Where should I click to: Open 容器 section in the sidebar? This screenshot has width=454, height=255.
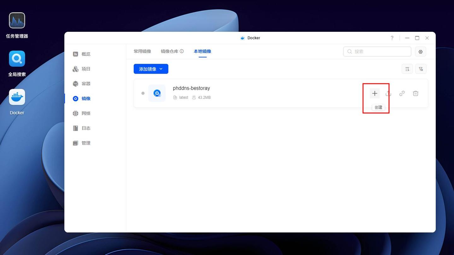tap(86, 84)
